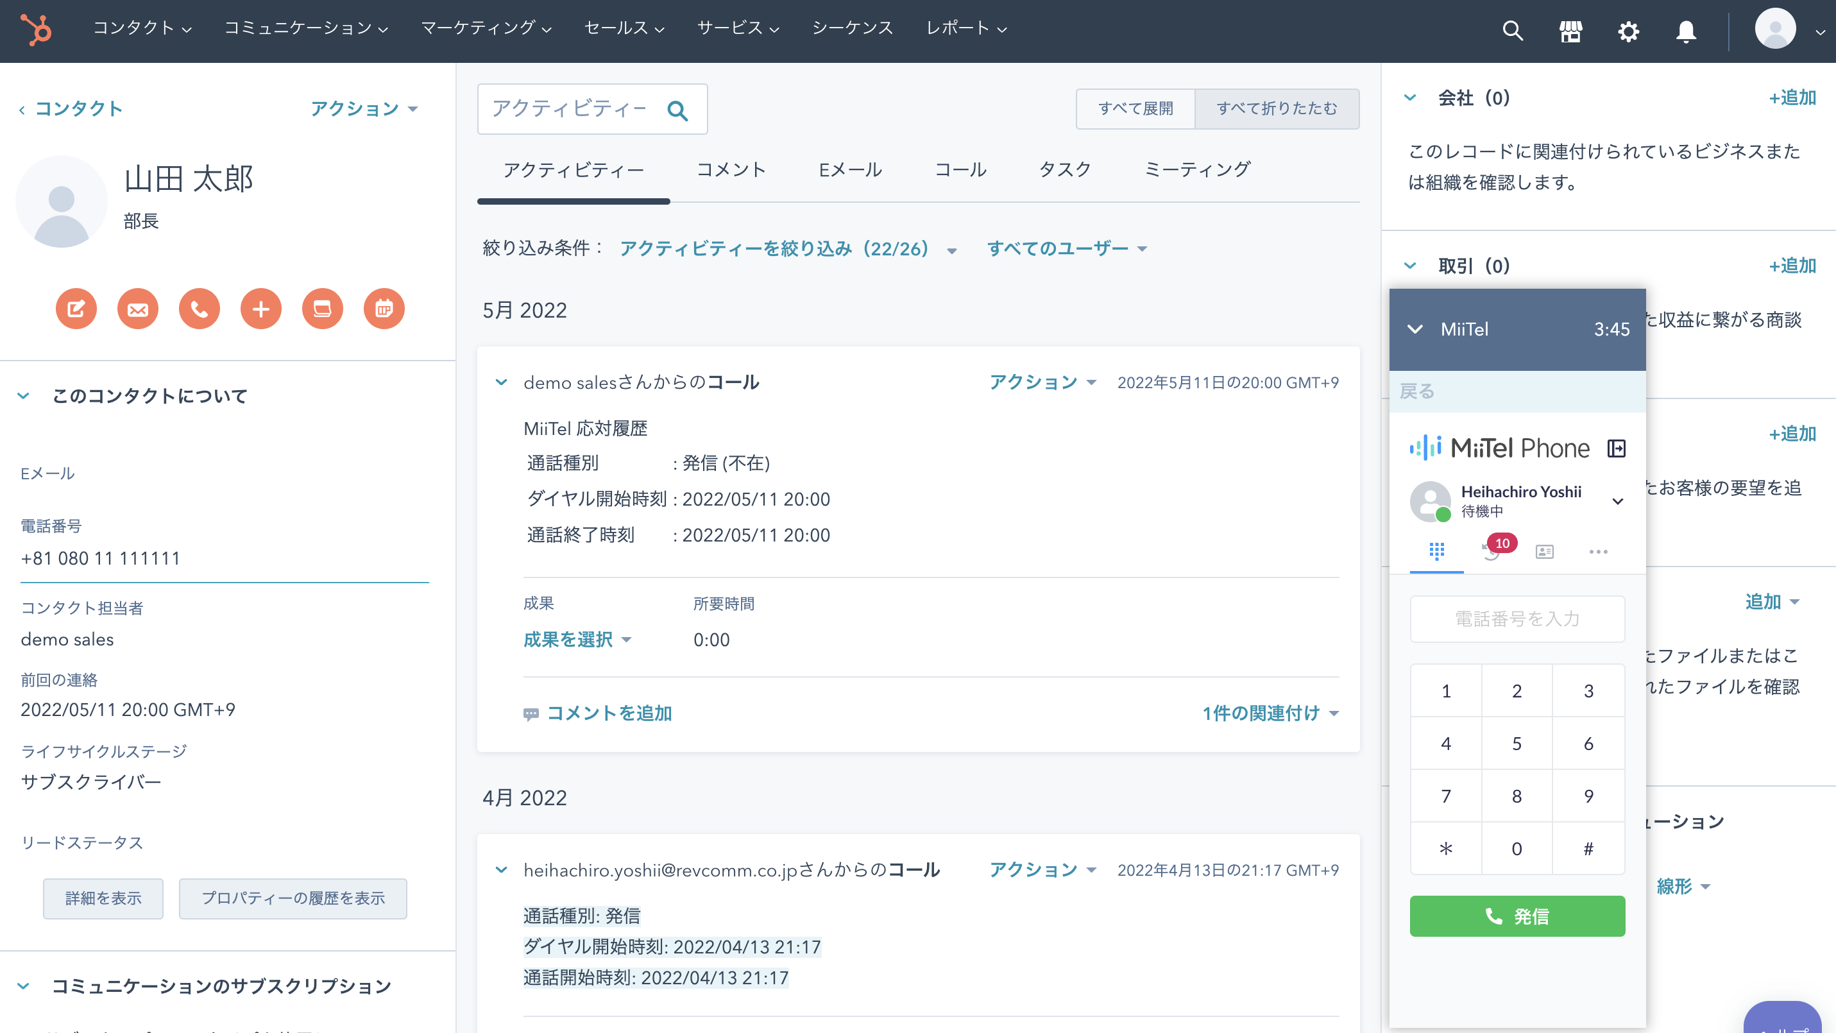Pop out the MiiTel Phone window icon

click(1617, 448)
